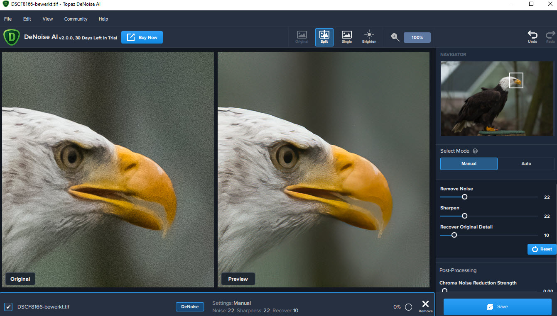This screenshot has width=557, height=316.
Task: Click the Remove Noise slider handle
Action: tap(465, 197)
